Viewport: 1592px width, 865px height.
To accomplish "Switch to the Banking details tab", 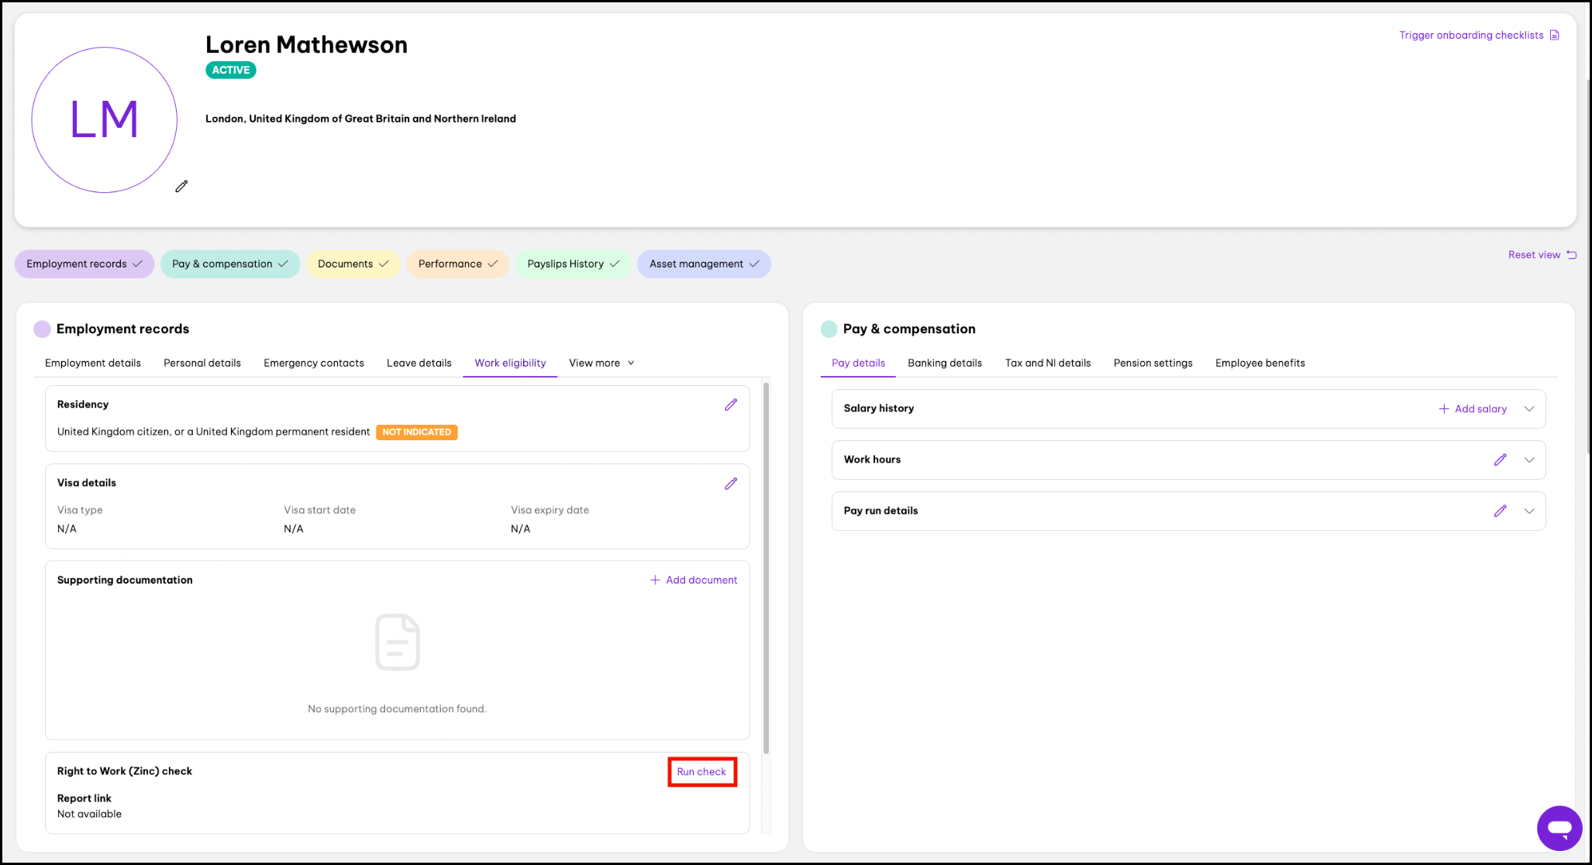I will tap(944, 364).
